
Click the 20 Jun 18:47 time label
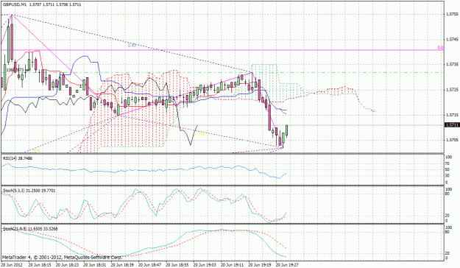(149, 265)
